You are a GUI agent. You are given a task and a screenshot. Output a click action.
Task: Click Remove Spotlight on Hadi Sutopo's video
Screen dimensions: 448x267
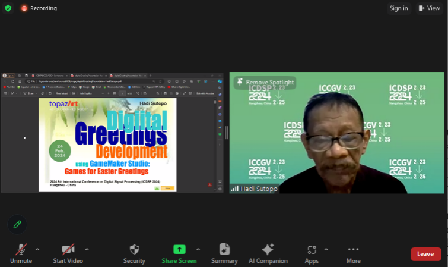click(265, 83)
